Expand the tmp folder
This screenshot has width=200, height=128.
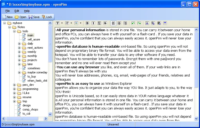point(14,101)
